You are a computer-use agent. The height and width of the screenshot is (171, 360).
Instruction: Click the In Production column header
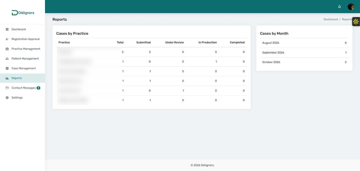pos(208,43)
